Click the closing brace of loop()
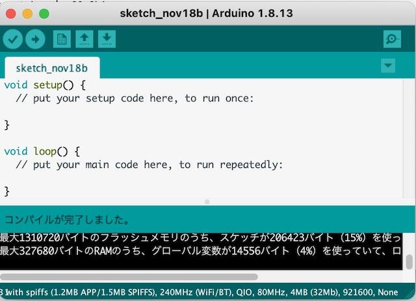Screen dimensions: 416x301 point(7,191)
